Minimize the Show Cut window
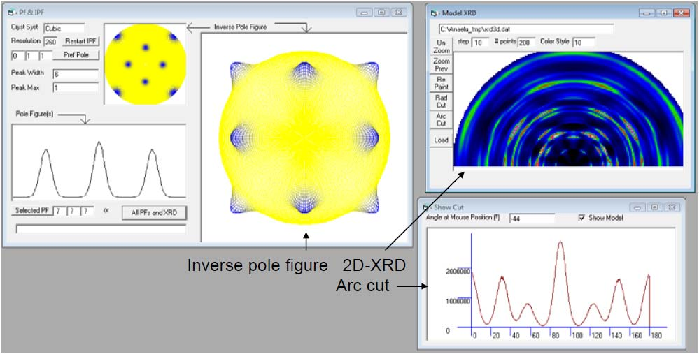 coord(637,207)
